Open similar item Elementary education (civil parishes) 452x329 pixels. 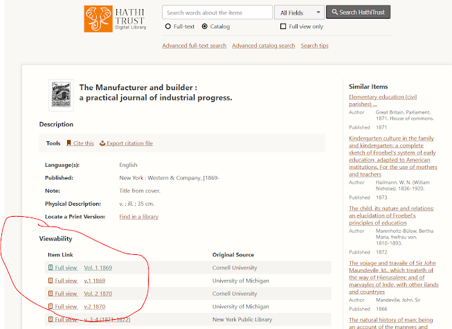[383, 100]
